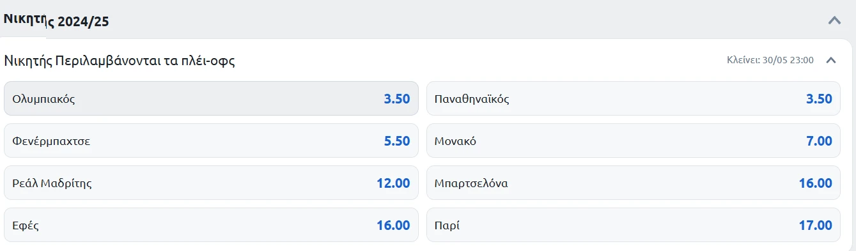The image size is (856, 251).
Task: Tap the 7.00 odds value
Action: tap(819, 141)
